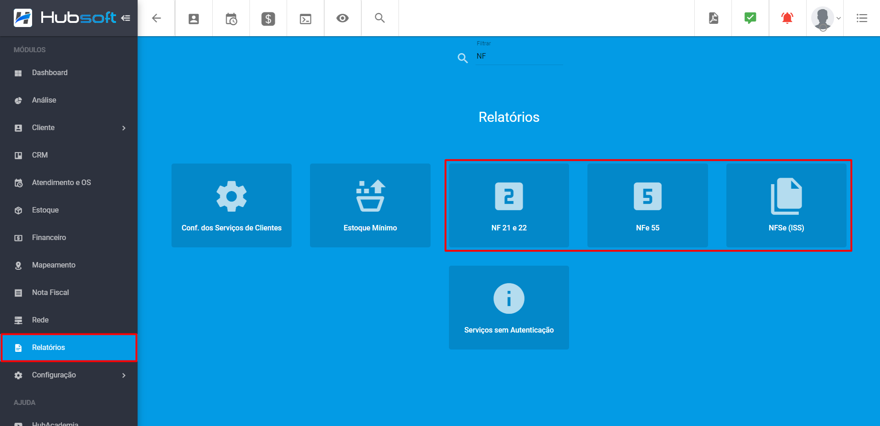Click the Hubsoft logo icon
The image size is (880, 426).
23,18
